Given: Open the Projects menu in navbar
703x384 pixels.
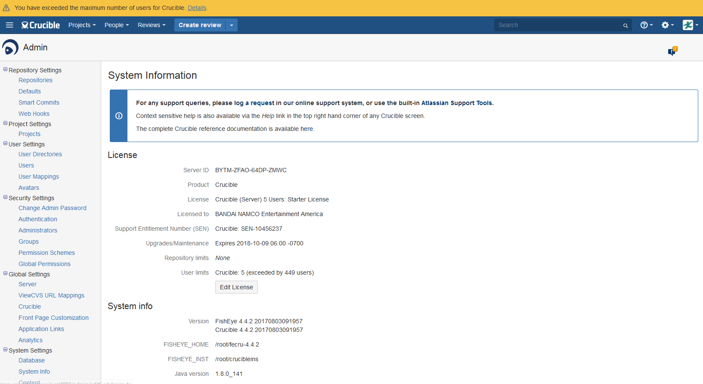Looking at the screenshot, I should [82, 25].
